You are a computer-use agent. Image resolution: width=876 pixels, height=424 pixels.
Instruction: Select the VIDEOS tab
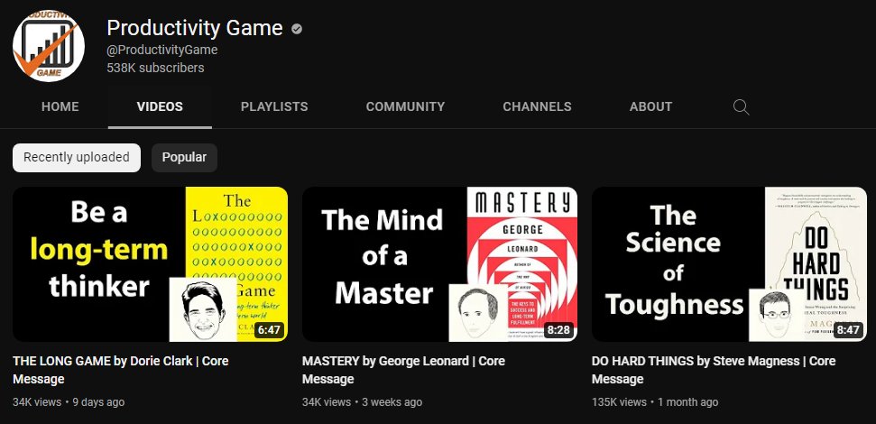tap(160, 106)
